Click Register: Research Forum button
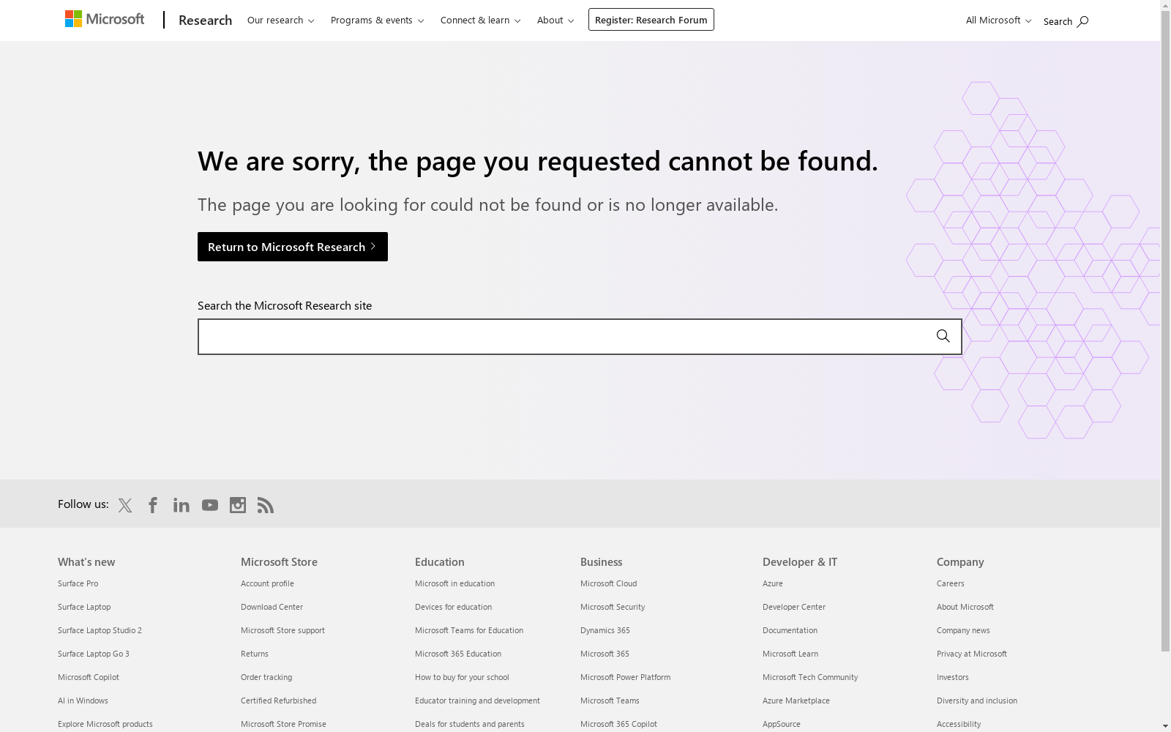The image size is (1171, 732). pos(651,20)
